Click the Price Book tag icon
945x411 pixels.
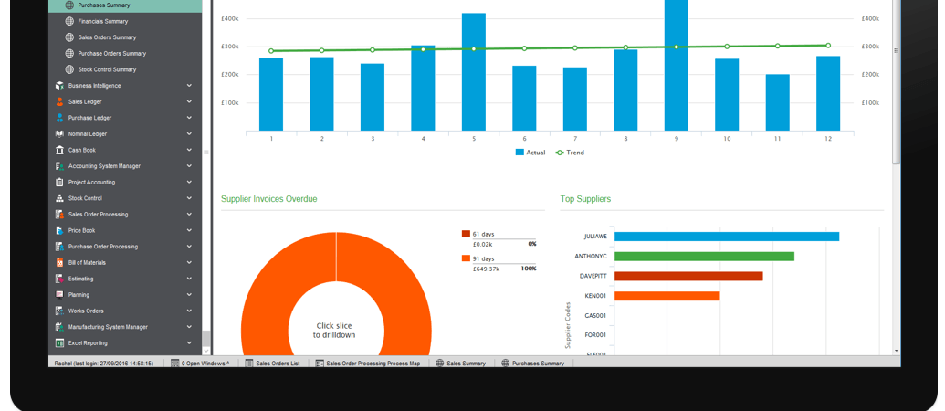[59, 230]
